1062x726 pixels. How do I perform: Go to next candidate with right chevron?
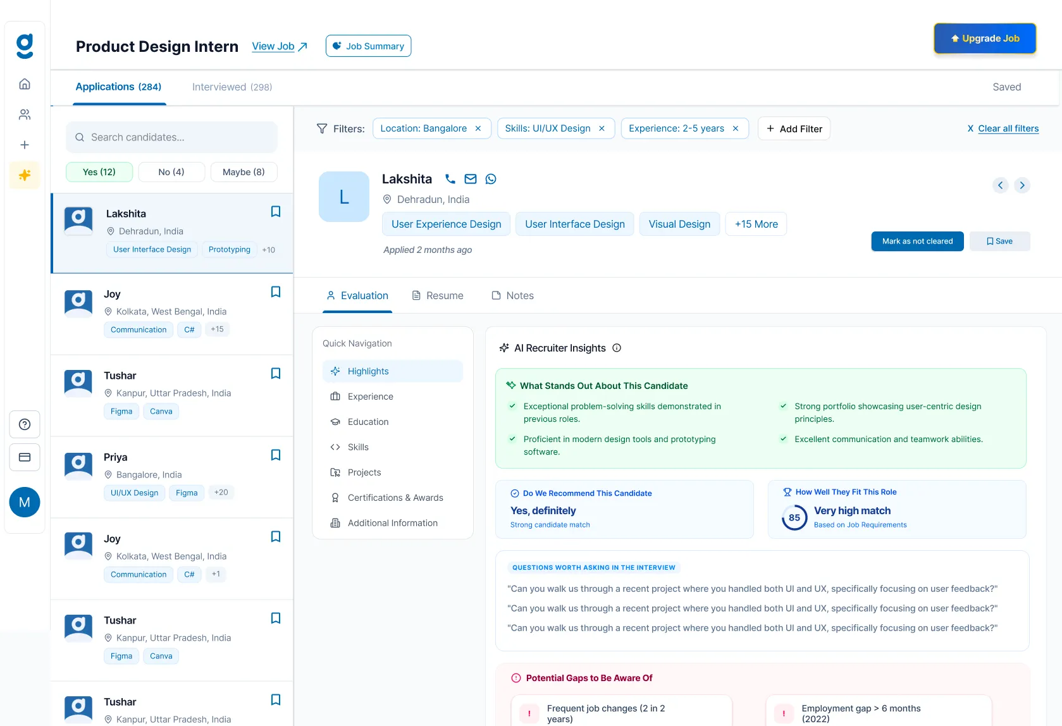[1022, 185]
